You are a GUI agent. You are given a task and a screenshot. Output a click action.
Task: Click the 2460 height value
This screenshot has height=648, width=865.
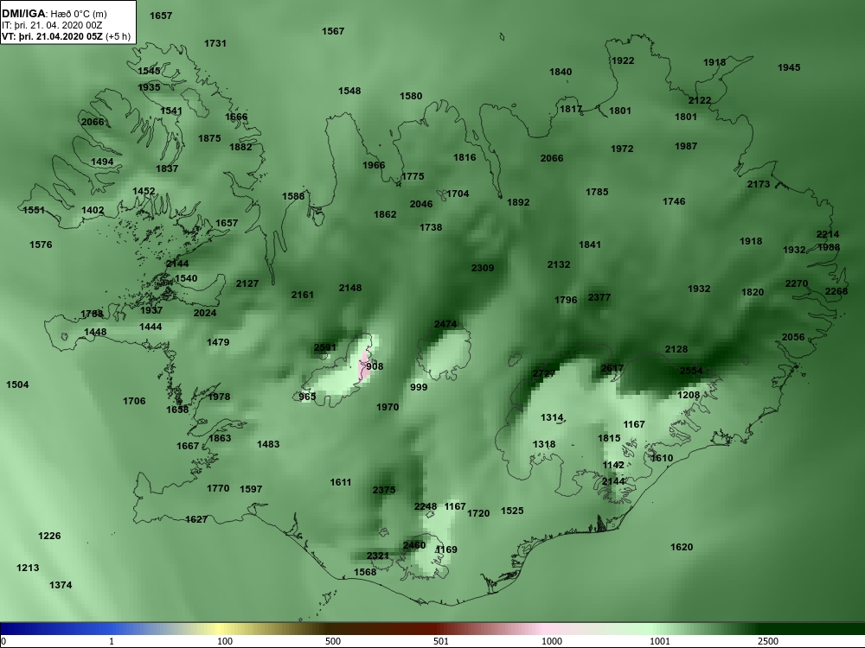pyautogui.click(x=414, y=545)
